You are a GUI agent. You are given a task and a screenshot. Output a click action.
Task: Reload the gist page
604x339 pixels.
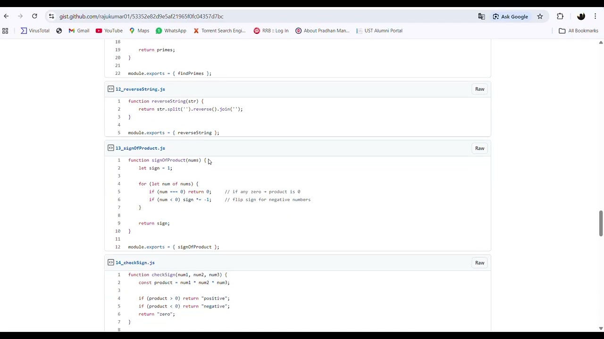(34, 16)
